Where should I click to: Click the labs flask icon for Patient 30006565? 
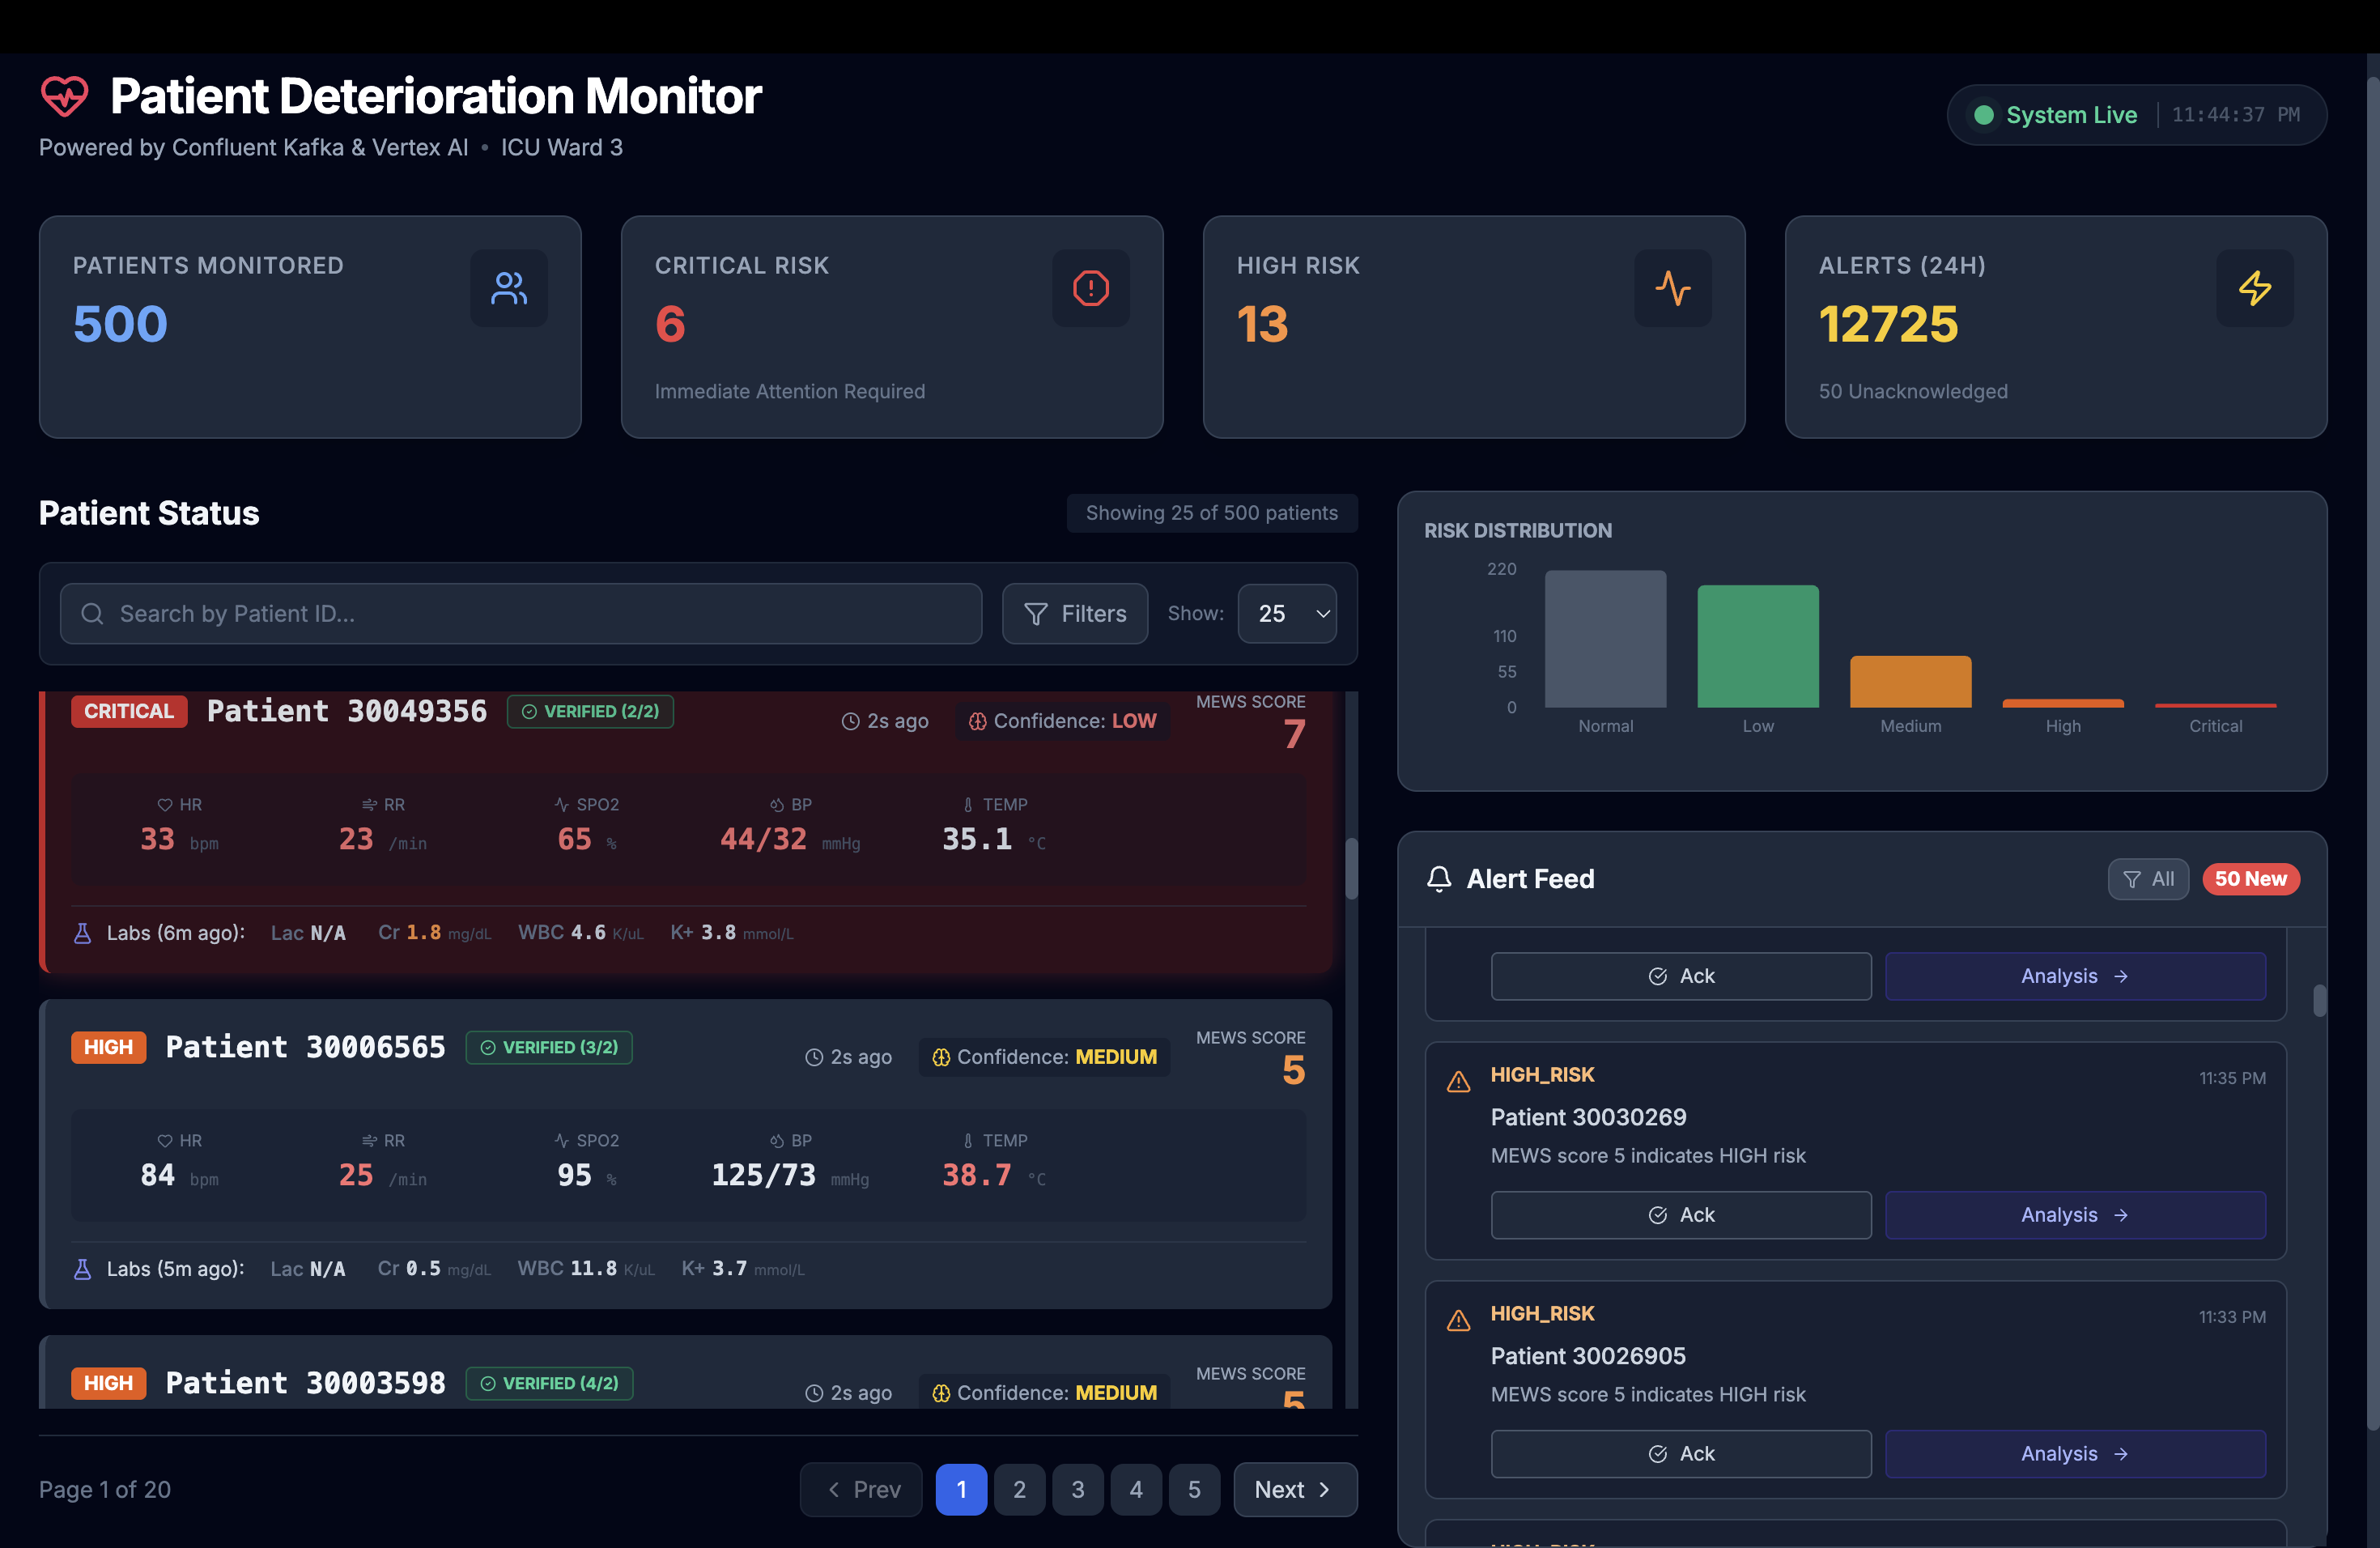tap(83, 1269)
